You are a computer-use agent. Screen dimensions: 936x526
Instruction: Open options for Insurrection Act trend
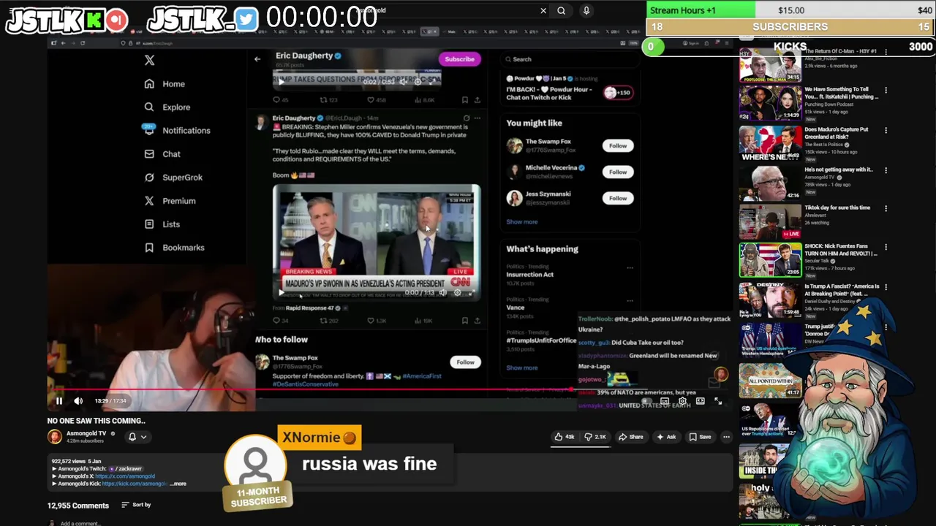[630, 268]
